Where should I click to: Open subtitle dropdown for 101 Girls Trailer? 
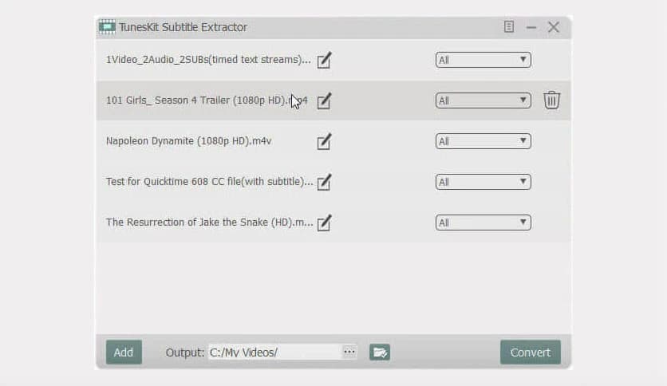(x=483, y=100)
